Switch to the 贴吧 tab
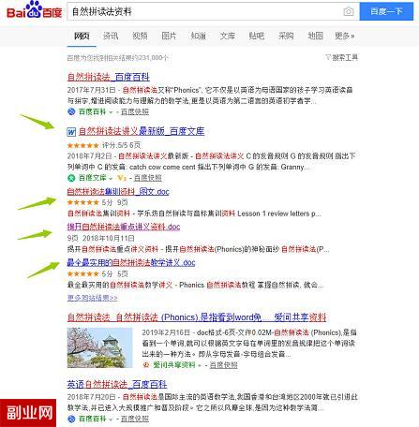This screenshot has height=427, width=419. [x=257, y=36]
